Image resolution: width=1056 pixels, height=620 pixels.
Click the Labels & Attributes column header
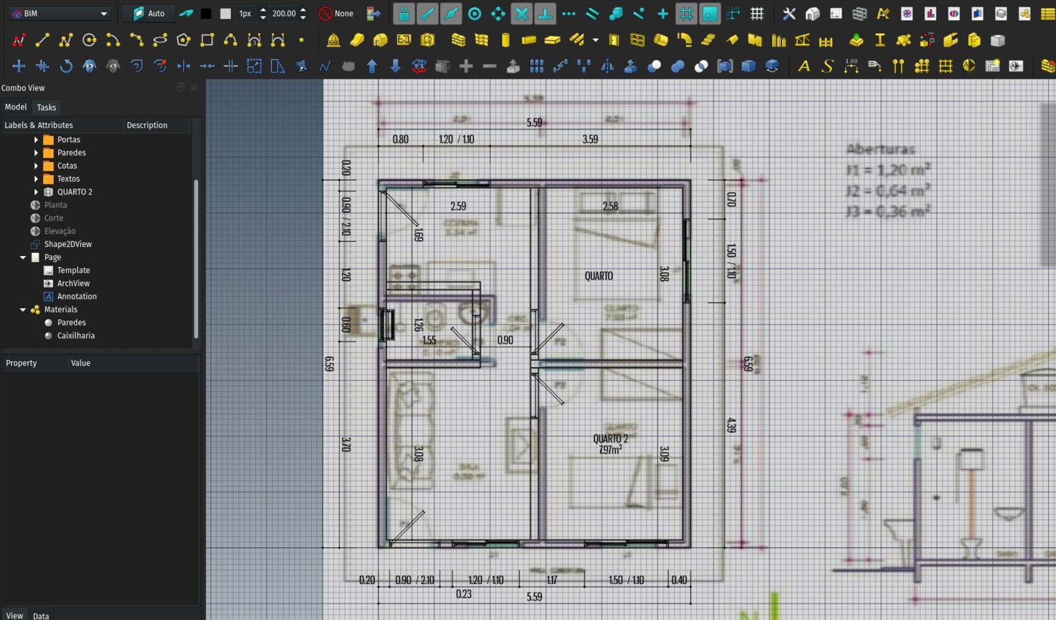point(62,125)
